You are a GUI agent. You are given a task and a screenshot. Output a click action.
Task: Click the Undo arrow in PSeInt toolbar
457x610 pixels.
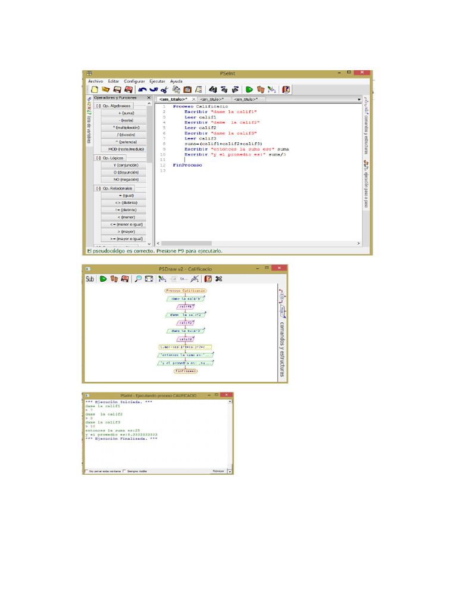(143, 89)
